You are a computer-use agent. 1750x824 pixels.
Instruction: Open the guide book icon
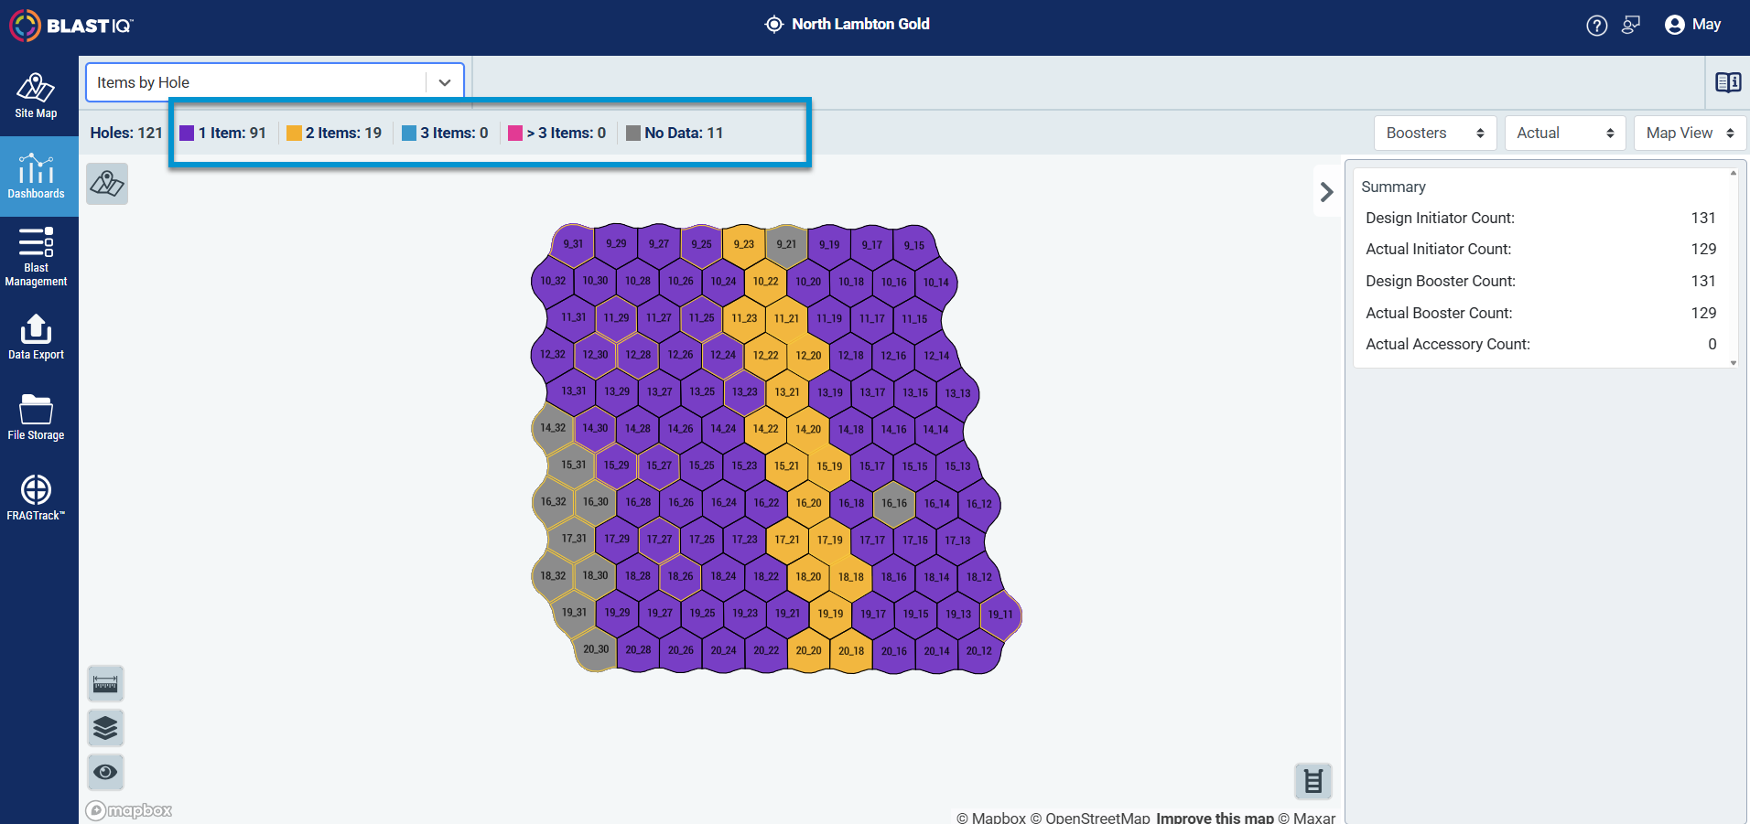point(1728,82)
